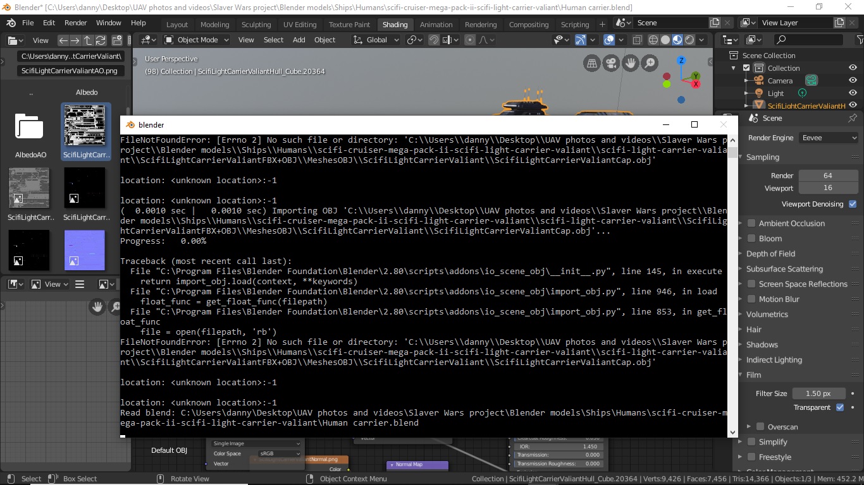Hide Camera with its eye icon
This screenshot has width=864, height=485.
point(853,80)
